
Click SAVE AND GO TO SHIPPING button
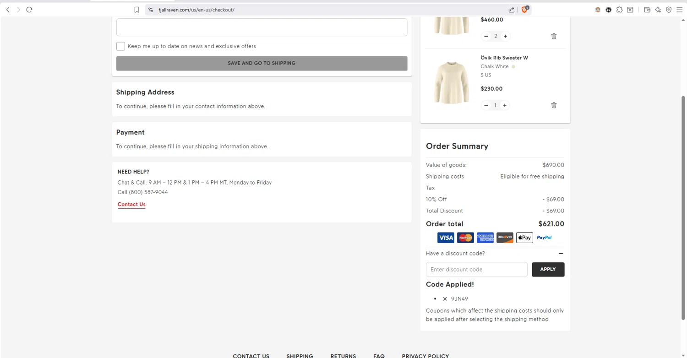[x=262, y=63]
